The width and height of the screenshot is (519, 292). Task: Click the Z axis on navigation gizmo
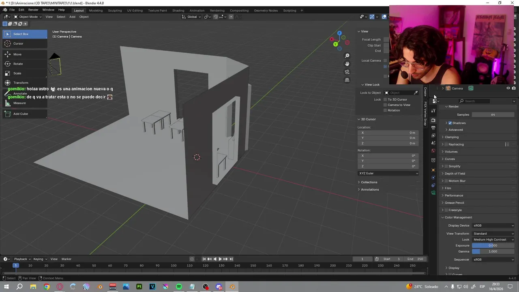click(339, 33)
